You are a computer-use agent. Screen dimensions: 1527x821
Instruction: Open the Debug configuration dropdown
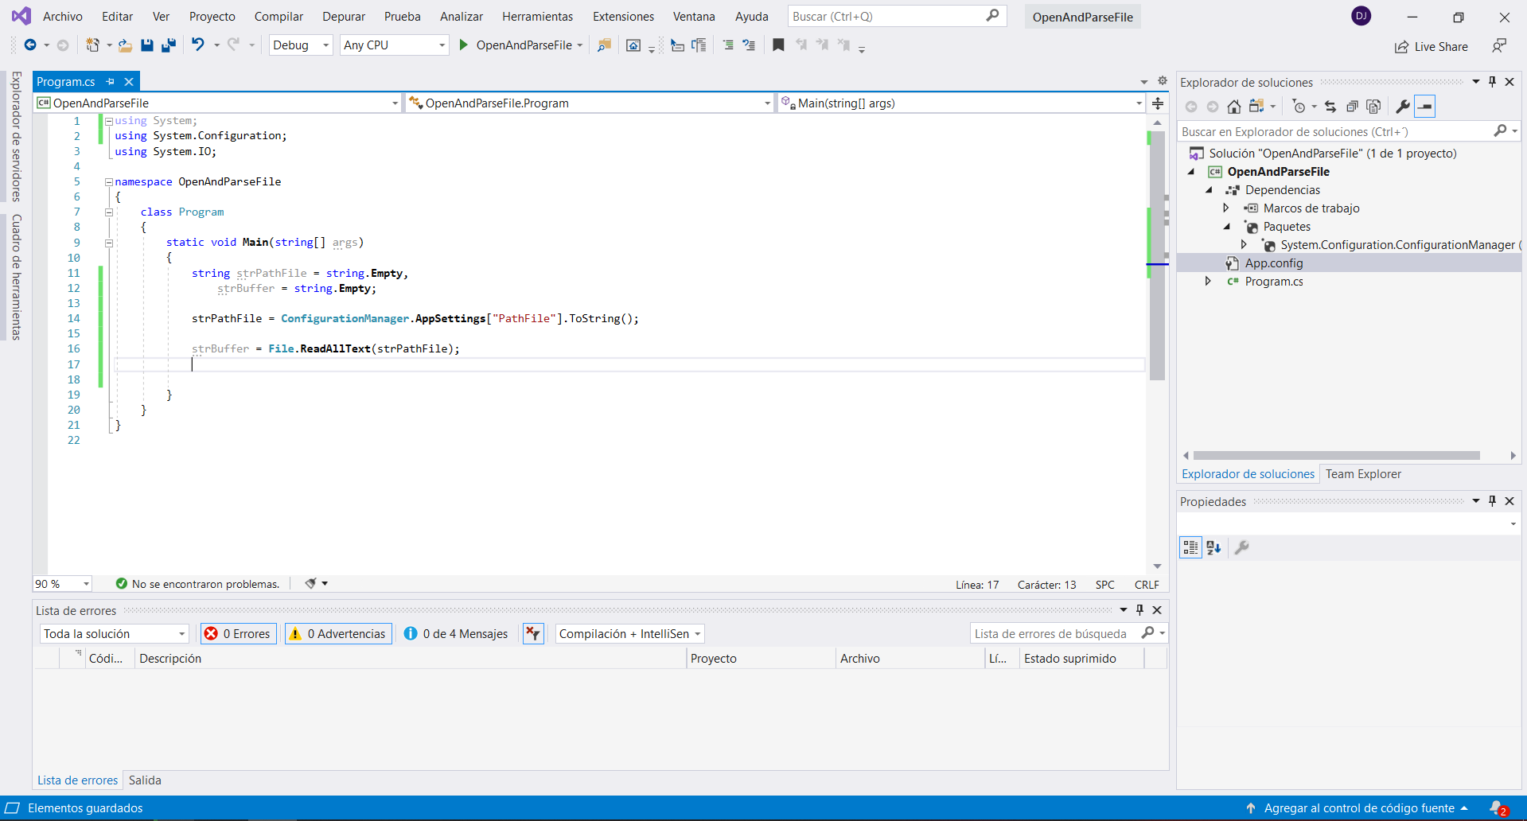(x=301, y=45)
